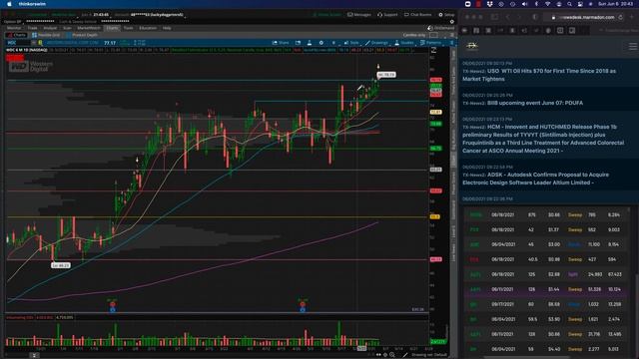Open the Flexible Grid sub-tab
Screen dimensions: 639x359
[x=46, y=35]
